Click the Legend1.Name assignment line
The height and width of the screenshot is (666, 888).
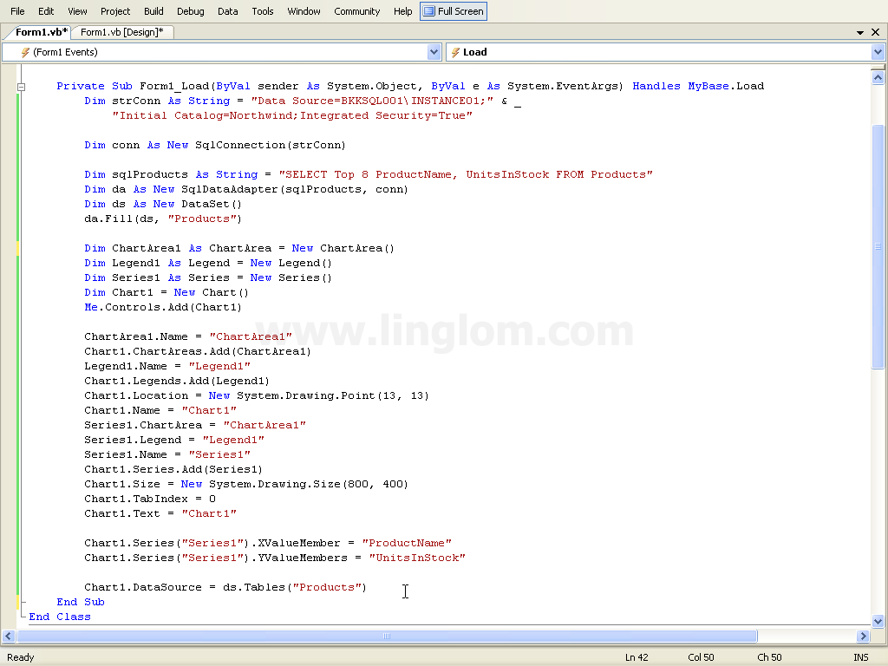[167, 366]
